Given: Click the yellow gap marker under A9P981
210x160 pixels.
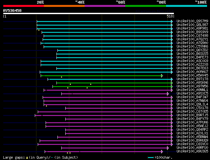Looking at the screenshot, I should (x=39, y=30).
